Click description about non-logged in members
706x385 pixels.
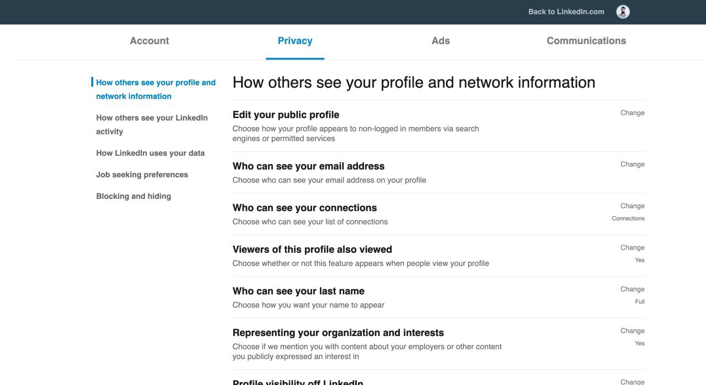356,133
